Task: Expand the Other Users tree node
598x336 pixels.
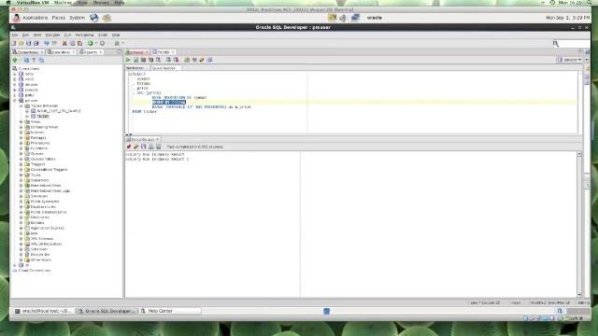Action: (x=21, y=259)
